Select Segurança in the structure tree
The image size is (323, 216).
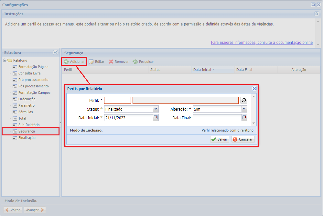27,131
